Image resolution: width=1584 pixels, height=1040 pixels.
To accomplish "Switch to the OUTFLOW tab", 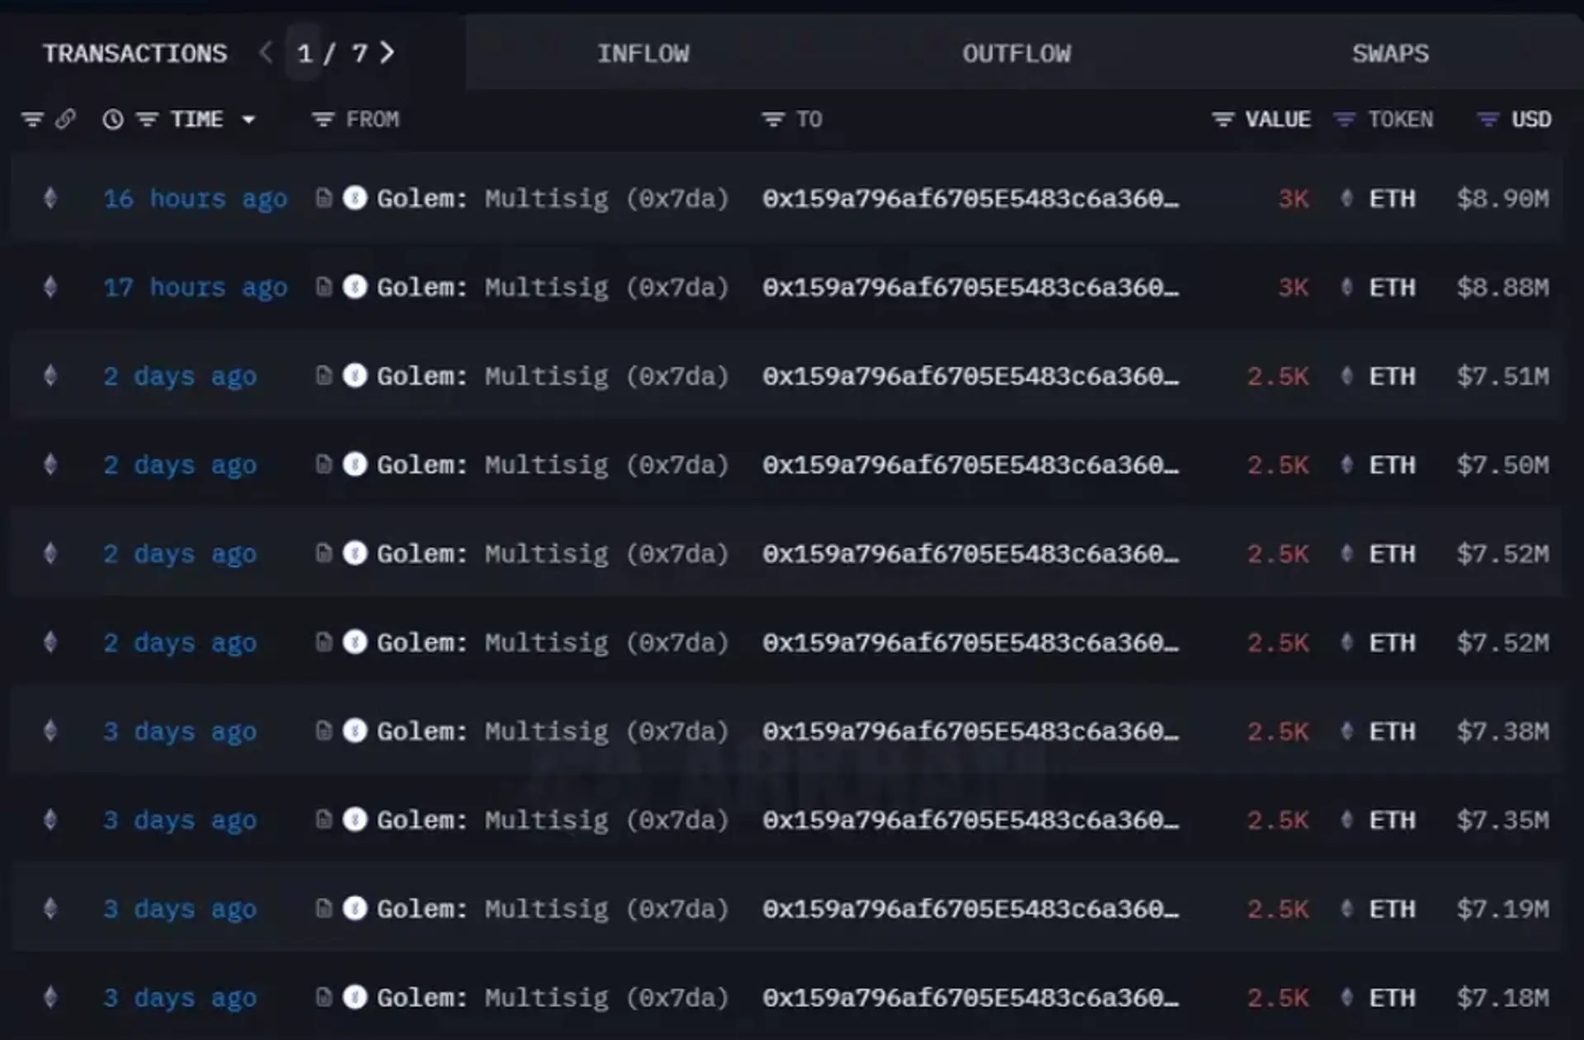I will point(1016,54).
